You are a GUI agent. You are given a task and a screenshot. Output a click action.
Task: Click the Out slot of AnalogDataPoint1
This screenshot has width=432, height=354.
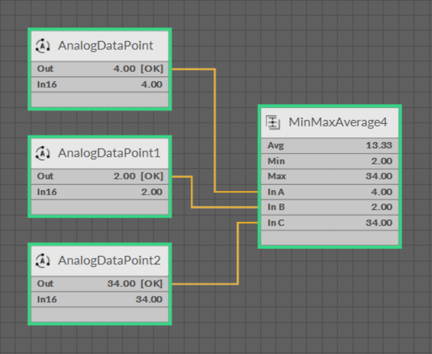point(100,176)
